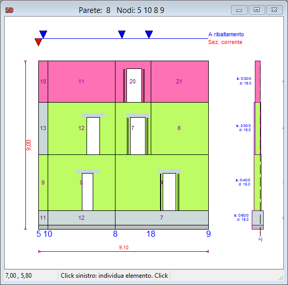Select the grey foundation block in section view
Screen dimensions: 288x285
pos(257,220)
